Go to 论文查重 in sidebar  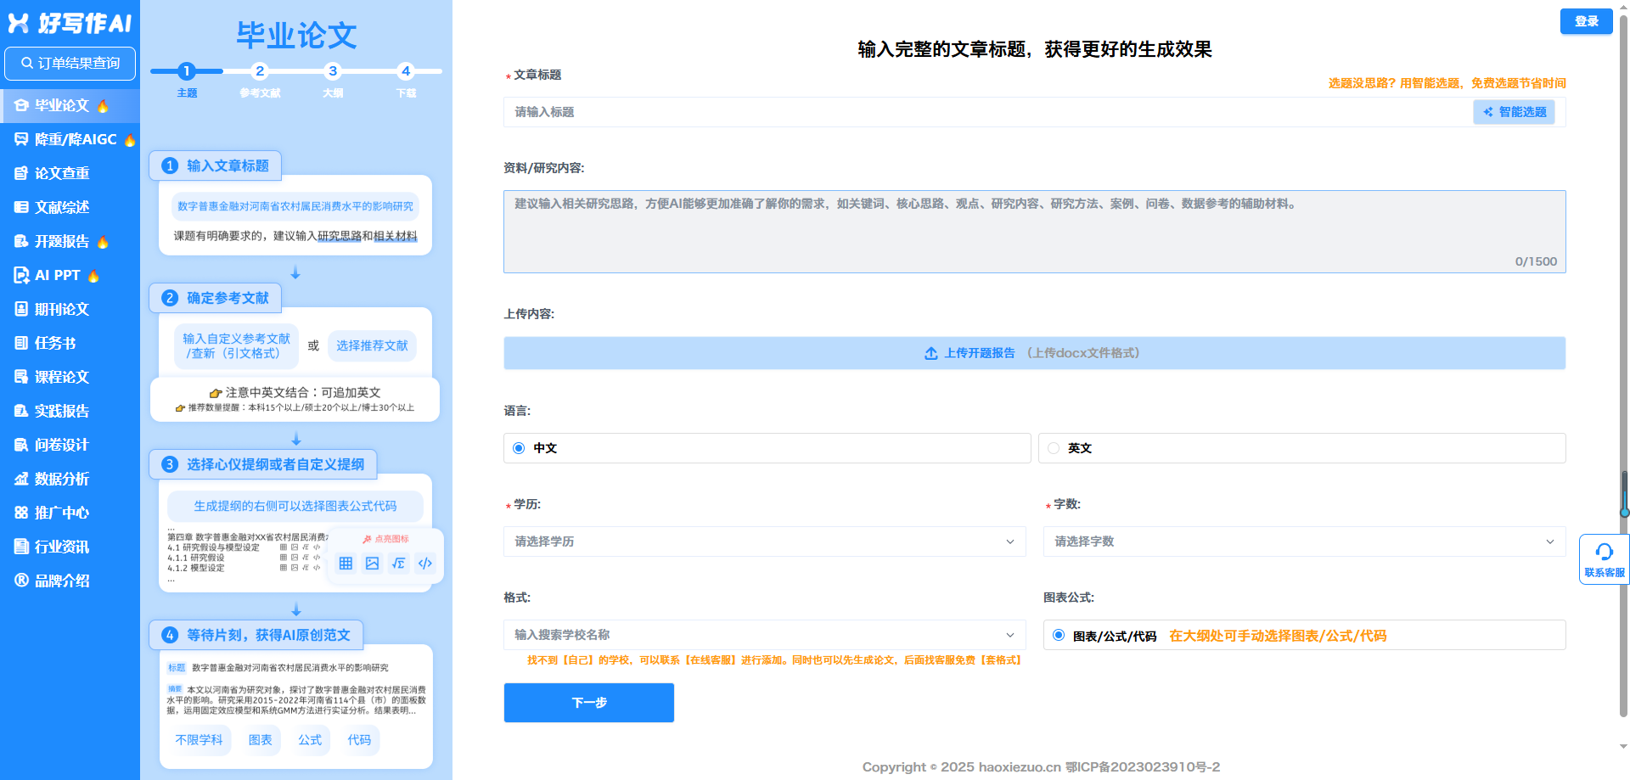point(70,173)
